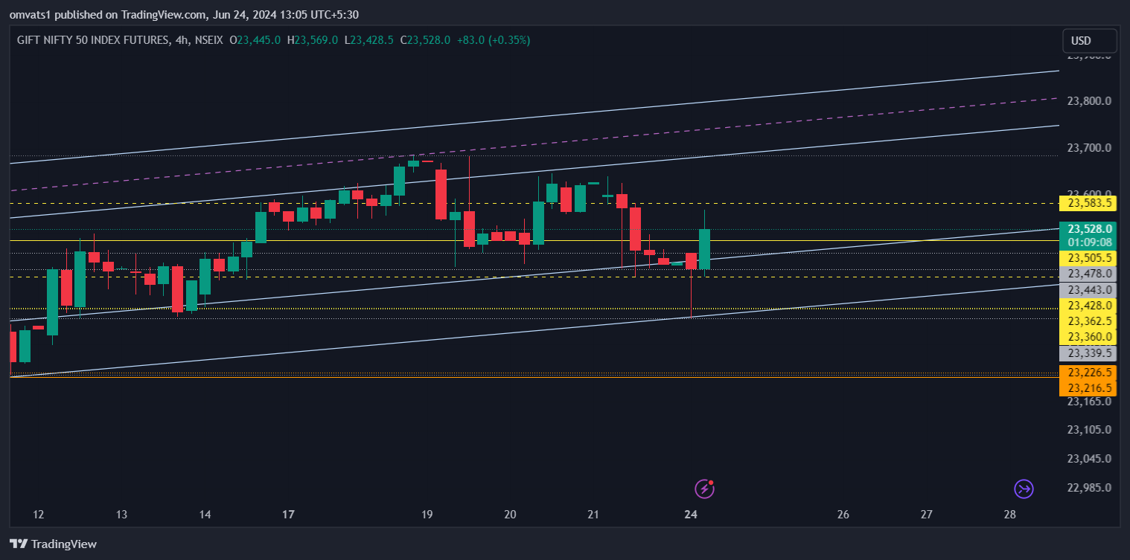Click date 19 on time axis
The height and width of the screenshot is (560, 1130).
pyautogui.click(x=427, y=515)
